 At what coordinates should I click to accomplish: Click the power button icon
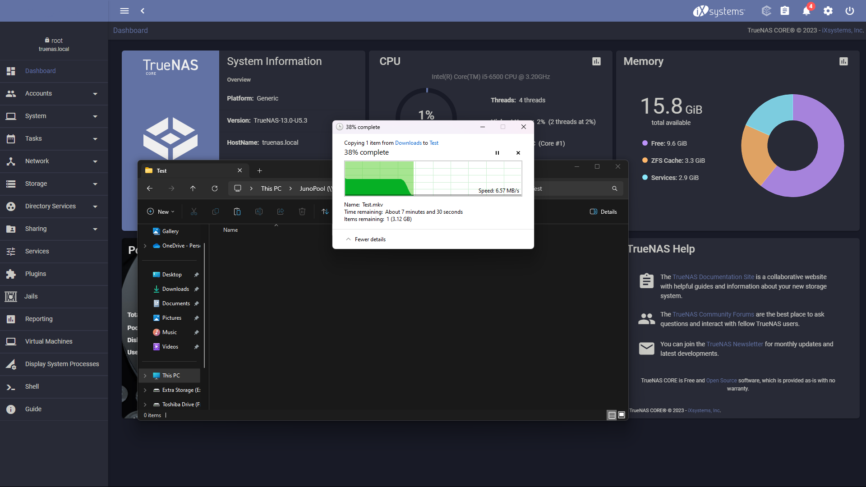pos(850,11)
